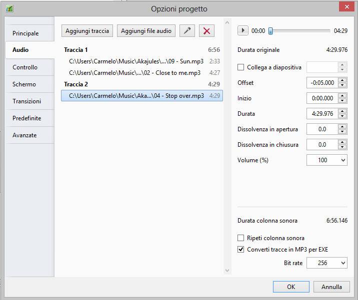Click the Inizio time input field
The image size is (358, 300).
coord(322,98)
